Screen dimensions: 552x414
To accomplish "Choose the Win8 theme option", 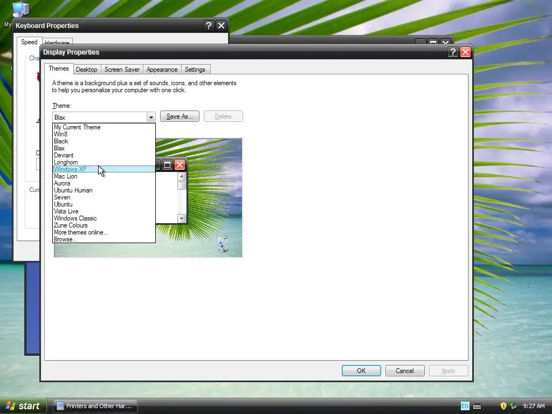I will 104,134.
